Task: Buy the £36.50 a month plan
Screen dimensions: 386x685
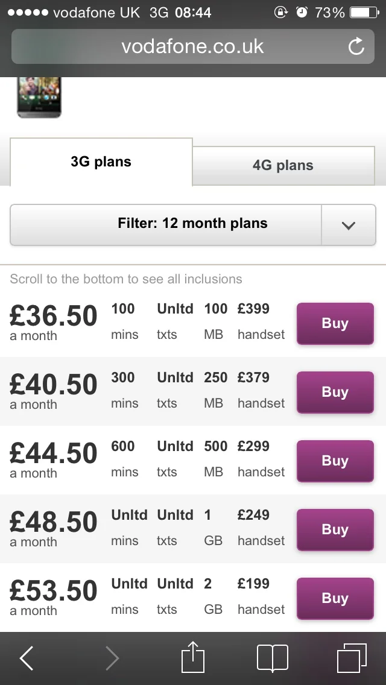Action: [x=335, y=323]
